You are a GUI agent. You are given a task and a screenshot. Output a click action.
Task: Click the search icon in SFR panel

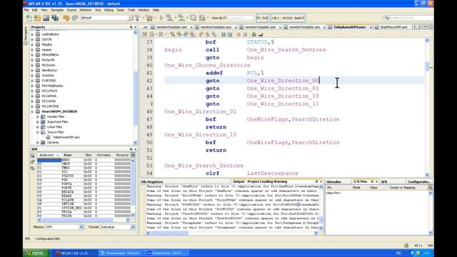coord(32,156)
